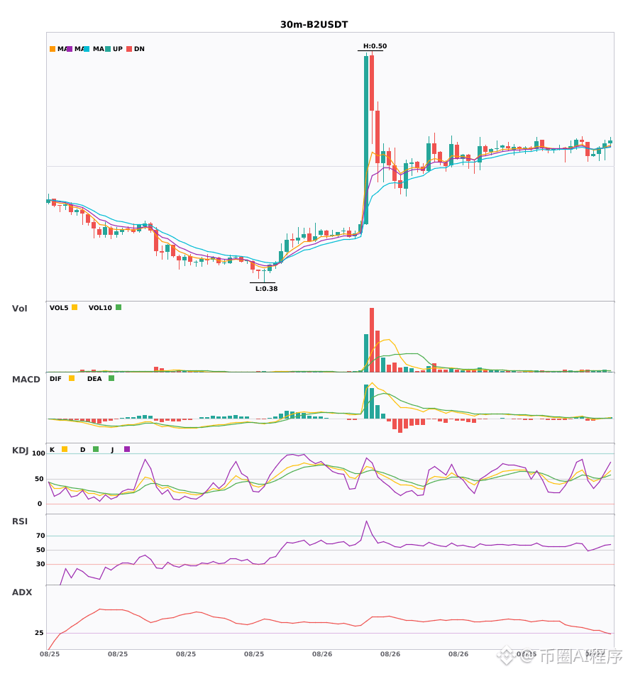
Task: Click the H:0.50 high price label
Action: pos(375,46)
